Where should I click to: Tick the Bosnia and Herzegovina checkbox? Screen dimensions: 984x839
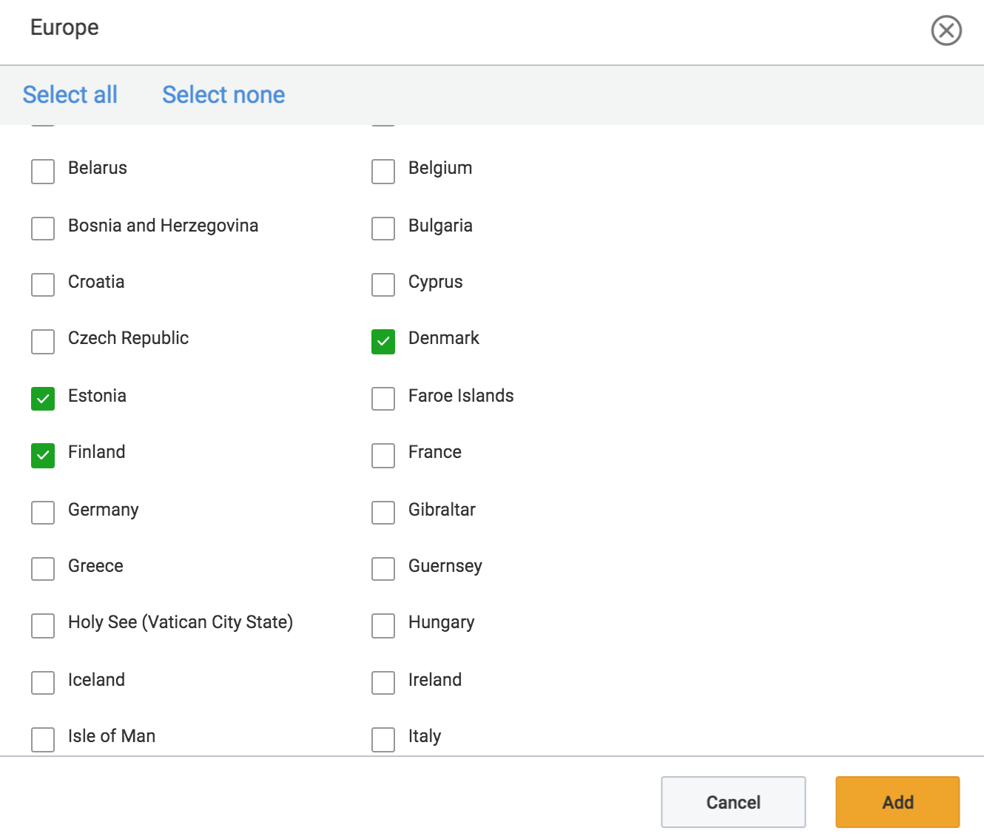pos(43,229)
